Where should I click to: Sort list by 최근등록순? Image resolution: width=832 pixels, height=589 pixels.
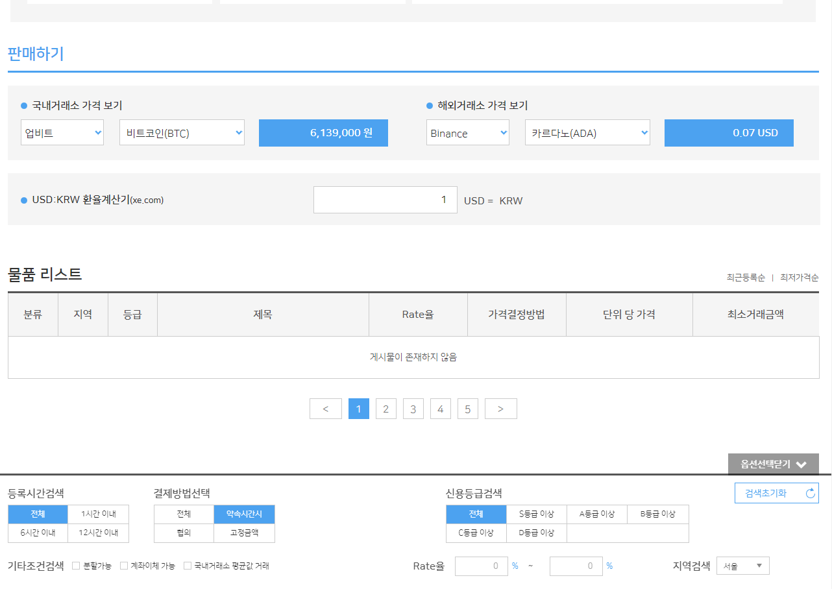pos(746,278)
